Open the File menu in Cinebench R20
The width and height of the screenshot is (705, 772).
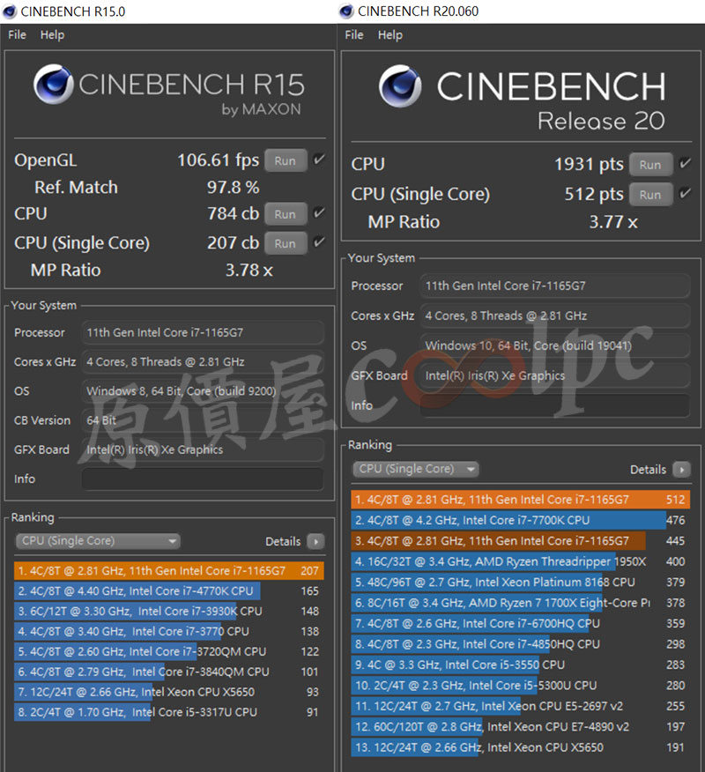point(354,35)
